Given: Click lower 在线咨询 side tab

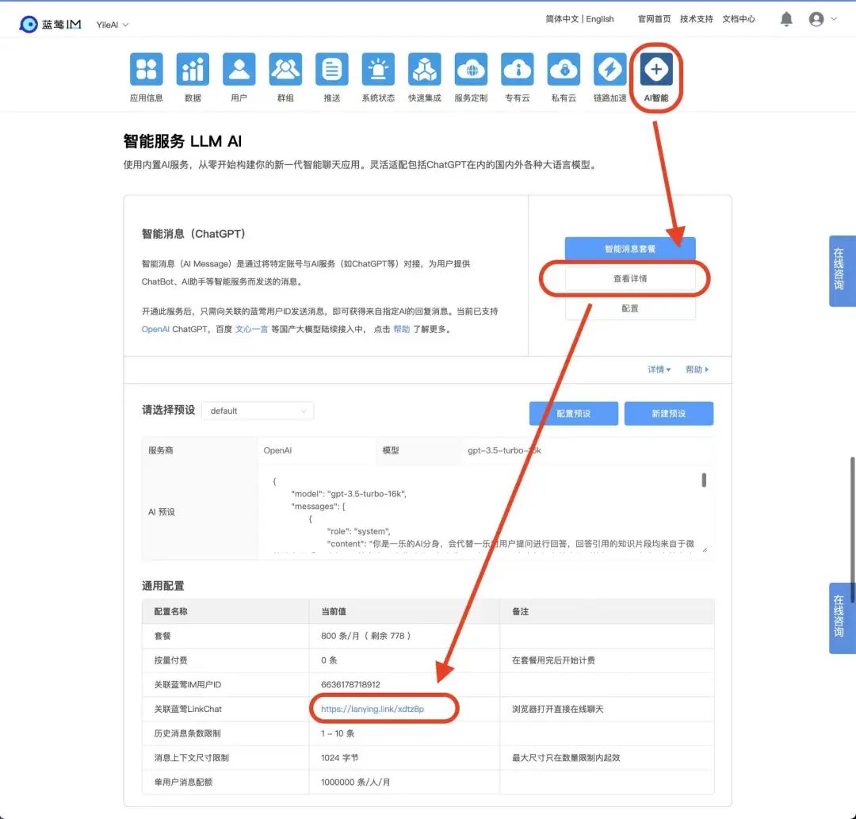Looking at the screenshot, I should (x=842, y=618).
